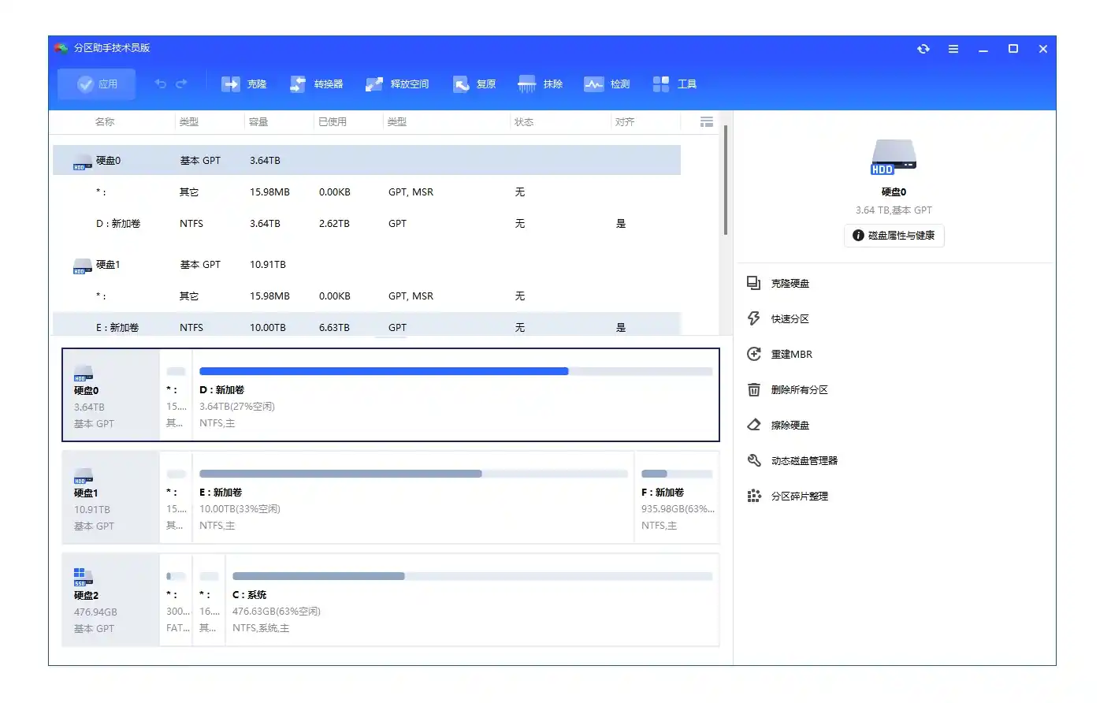Open the 检测 test tool

pos(607,84)
